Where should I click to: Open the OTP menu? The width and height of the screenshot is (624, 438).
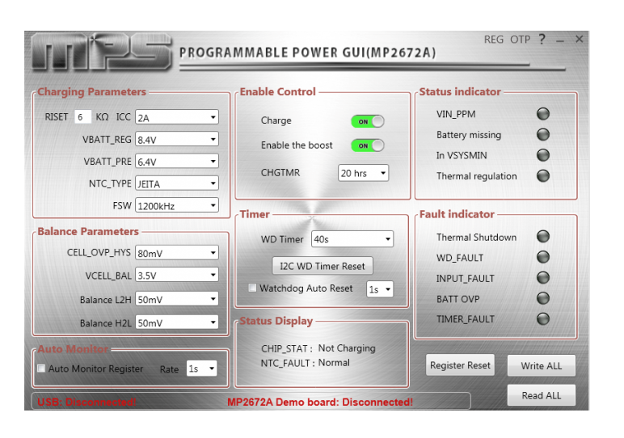pyautogui.click(x=520, y=40)
